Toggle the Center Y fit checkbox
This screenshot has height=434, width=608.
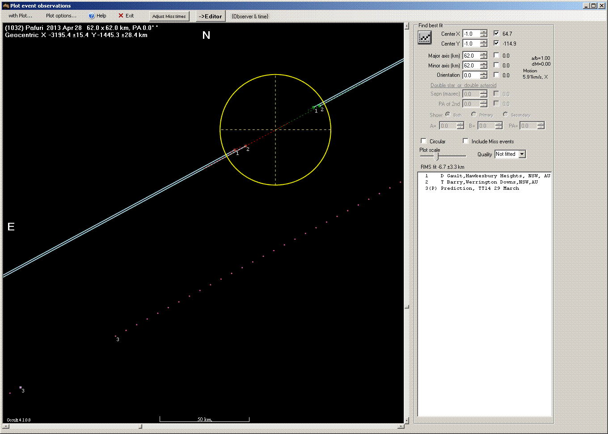[x=496, y=43]
